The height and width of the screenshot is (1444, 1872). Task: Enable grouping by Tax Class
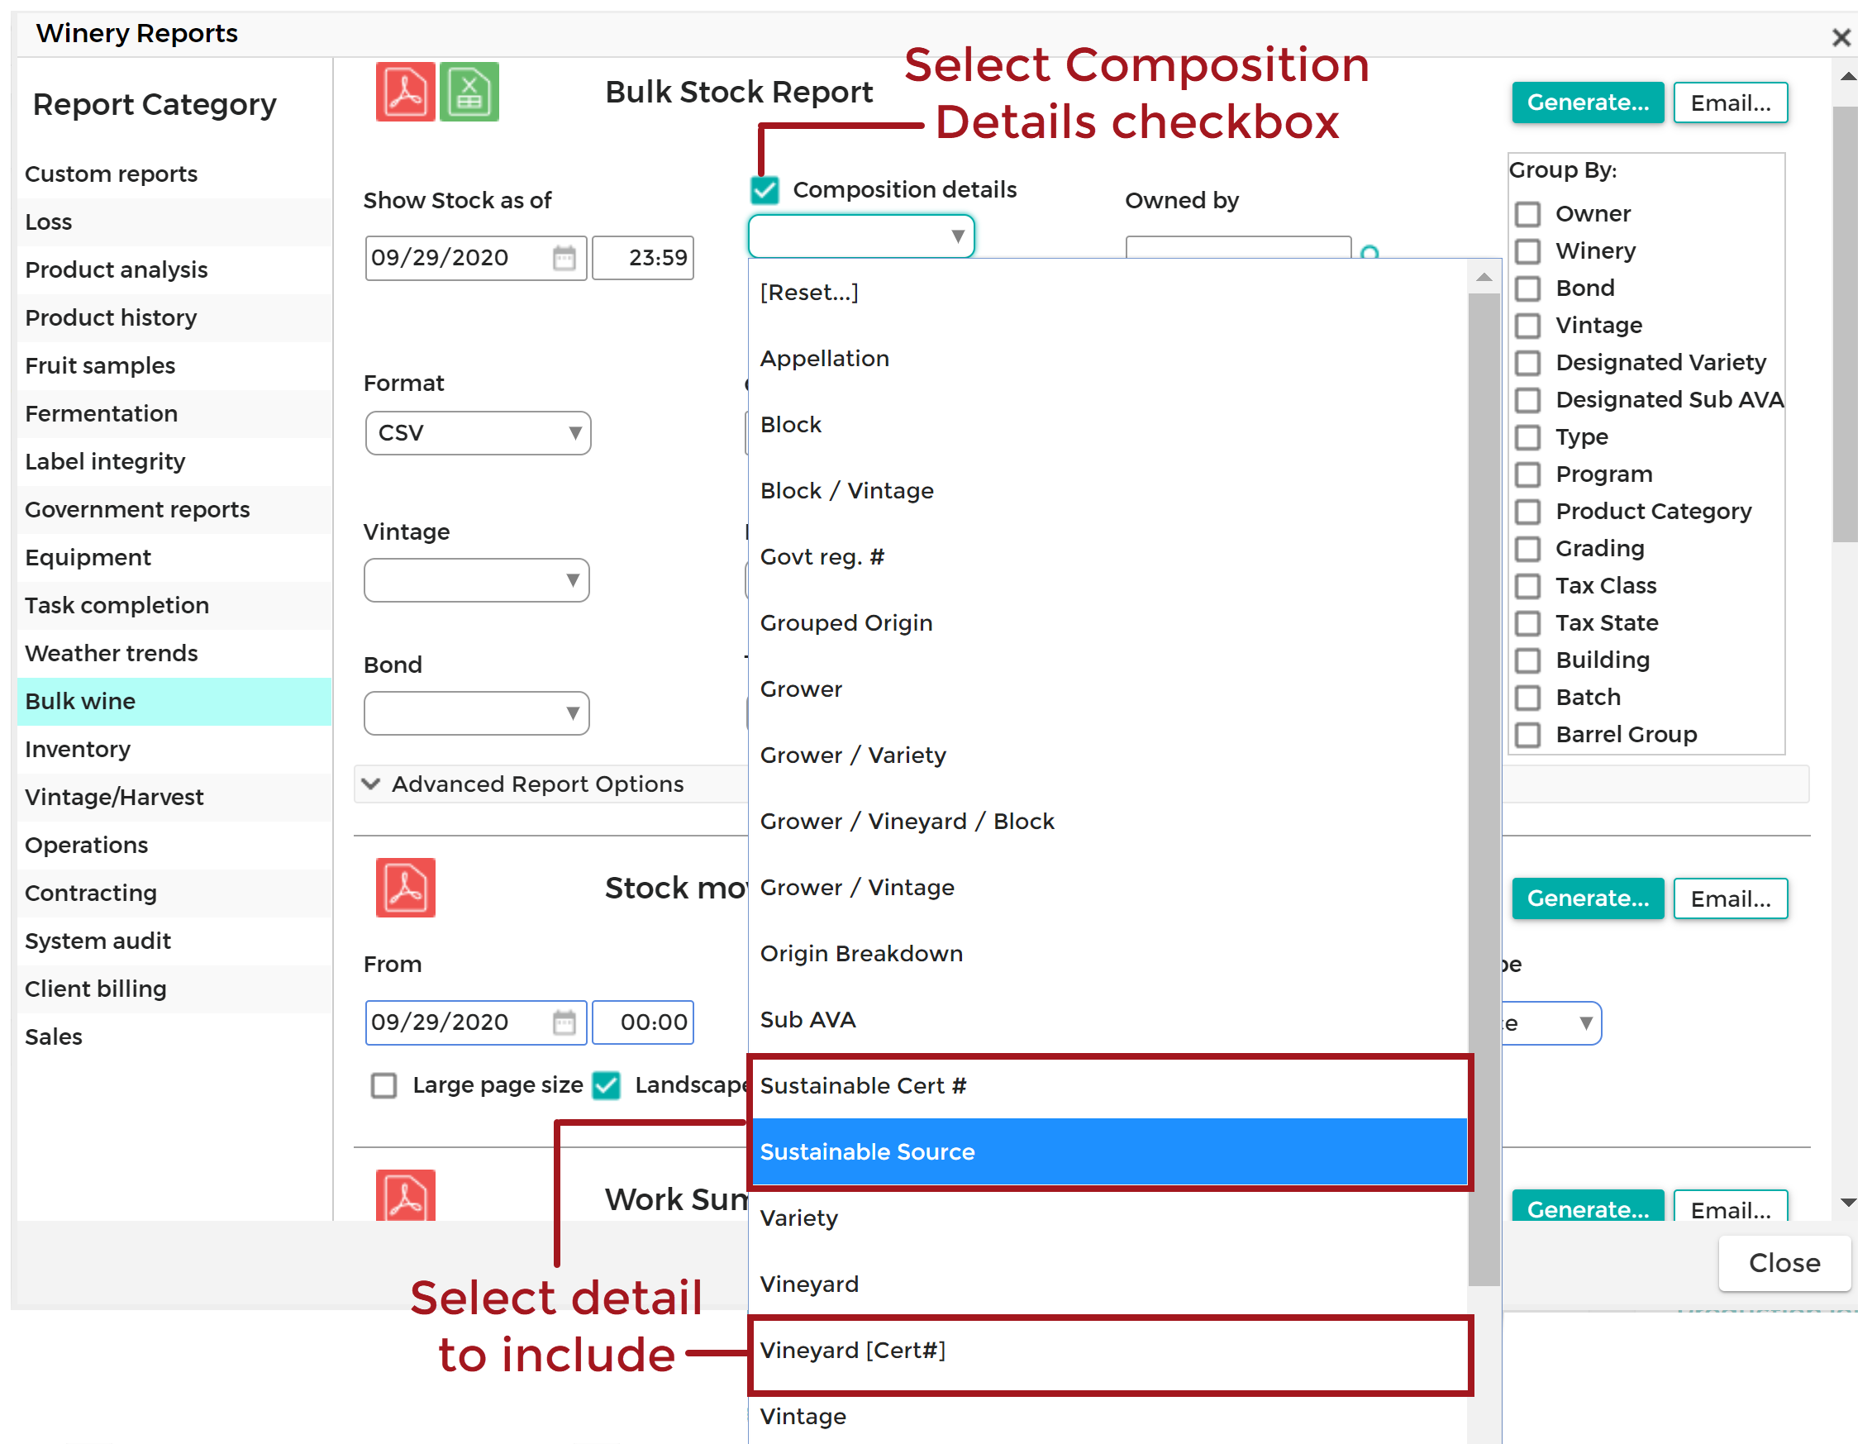tap(1527, 586)
